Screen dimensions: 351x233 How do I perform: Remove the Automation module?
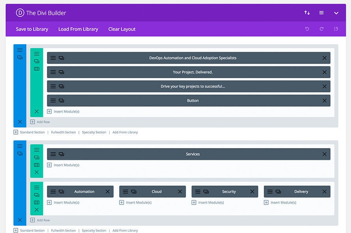[107, 192]
